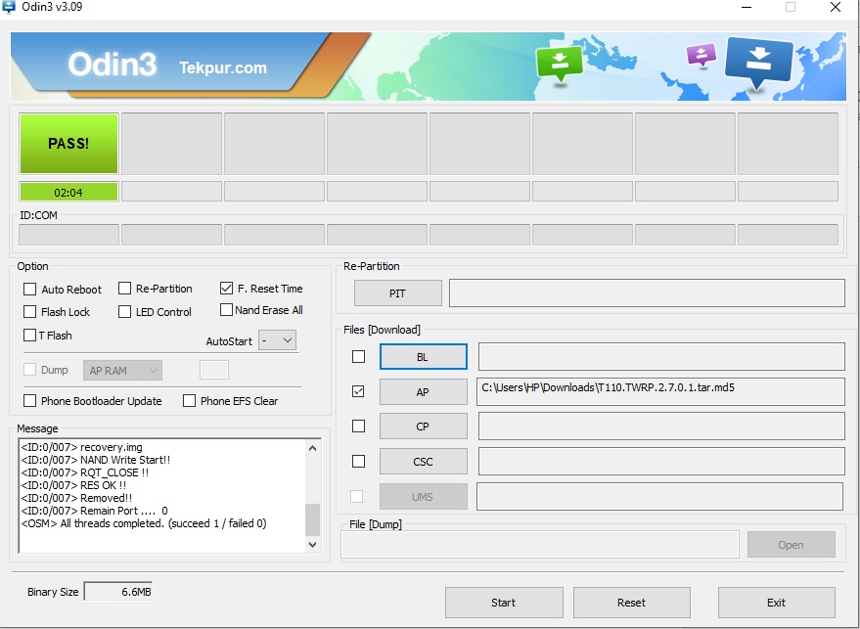
Task: Click the blue download bubble icon in banner
Action: pyautogui.click(x=758, y=62)
